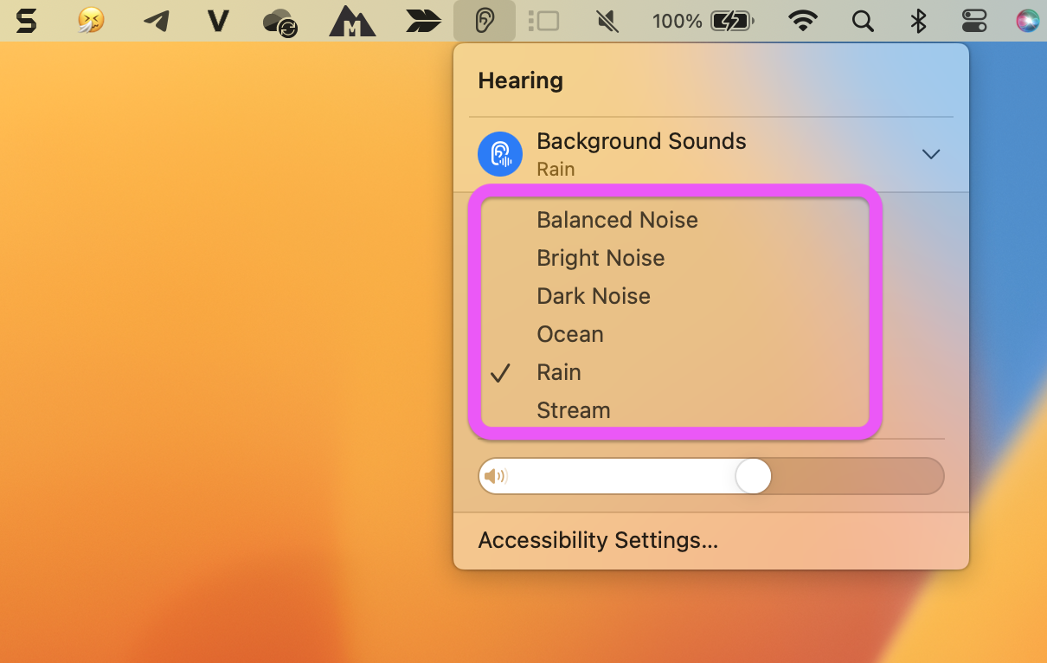Viewport: 1047px width, 663px height.
Task: Open the Wi-Fi menu
Action: (804, 21)
